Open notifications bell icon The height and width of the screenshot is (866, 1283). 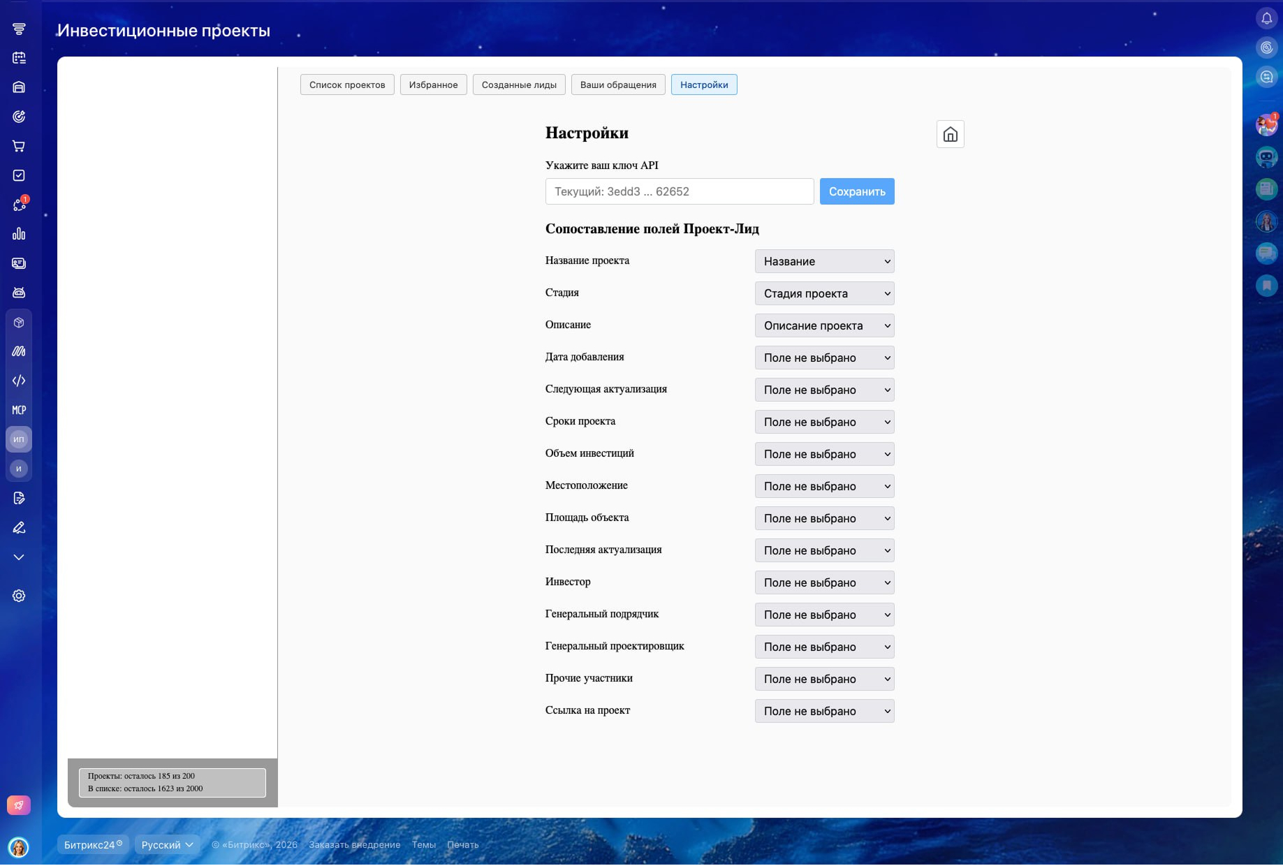[x=1266, y=18]
